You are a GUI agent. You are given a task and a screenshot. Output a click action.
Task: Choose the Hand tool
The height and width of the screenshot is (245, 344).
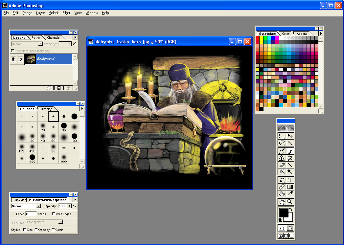(282, 202)
